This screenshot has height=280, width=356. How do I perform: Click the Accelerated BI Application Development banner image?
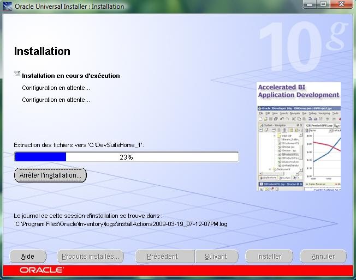coord(299,136)
